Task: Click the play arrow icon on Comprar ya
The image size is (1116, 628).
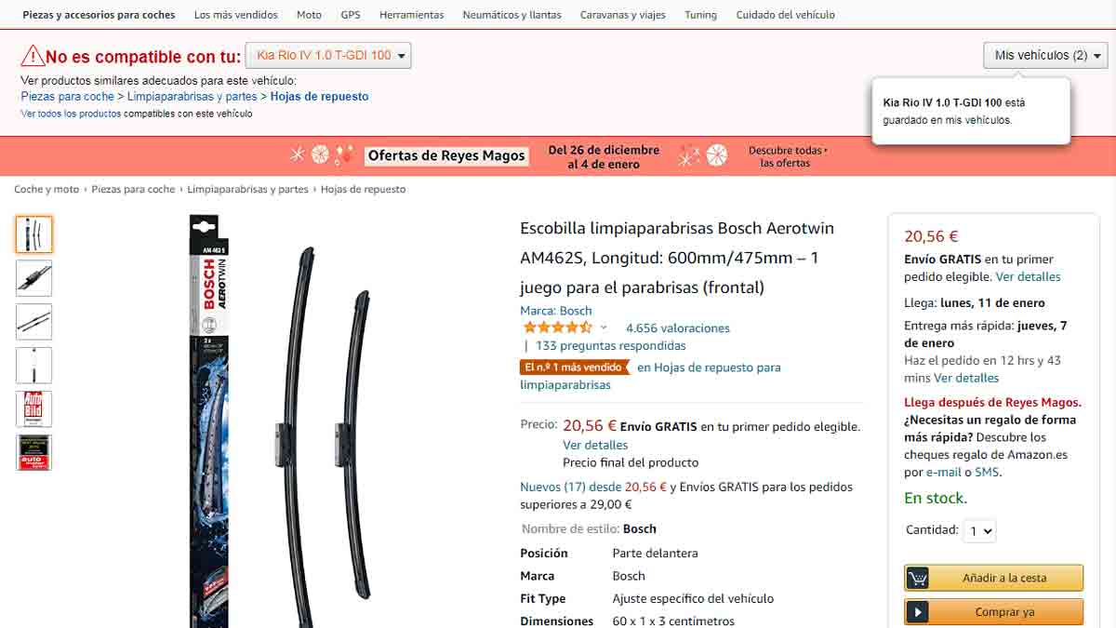Action: (917, 612)
